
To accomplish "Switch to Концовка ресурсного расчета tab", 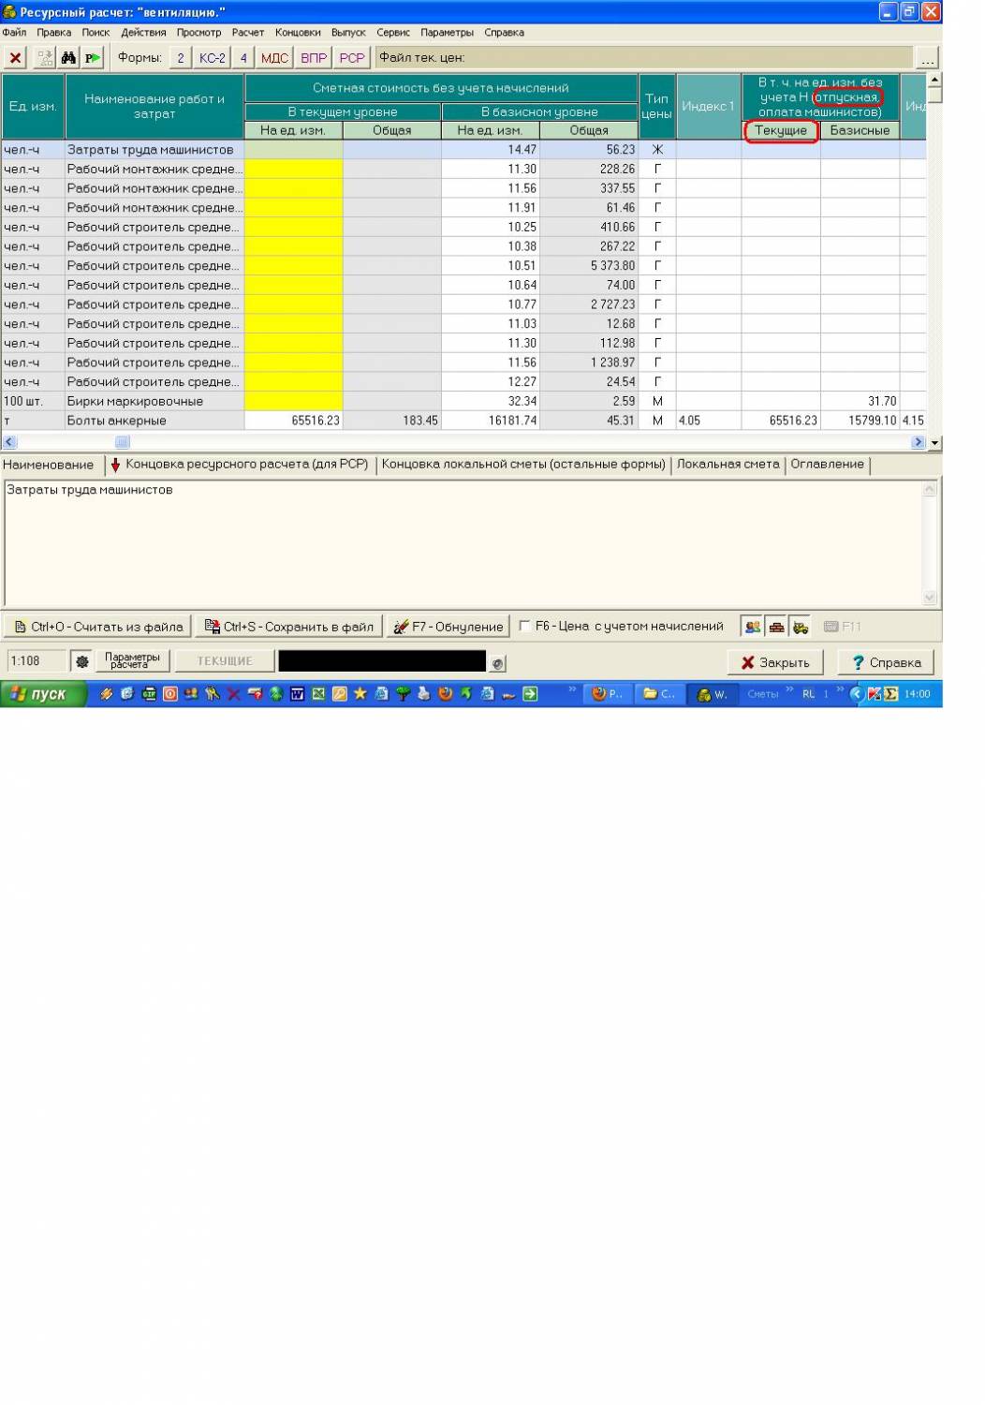I will point(239,465).
